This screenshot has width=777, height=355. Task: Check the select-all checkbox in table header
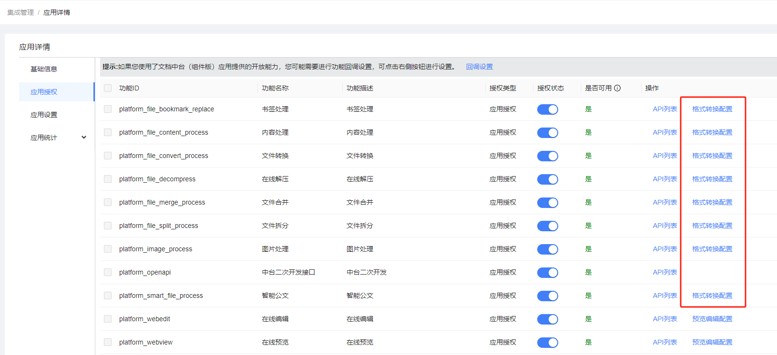click(108, 88)
